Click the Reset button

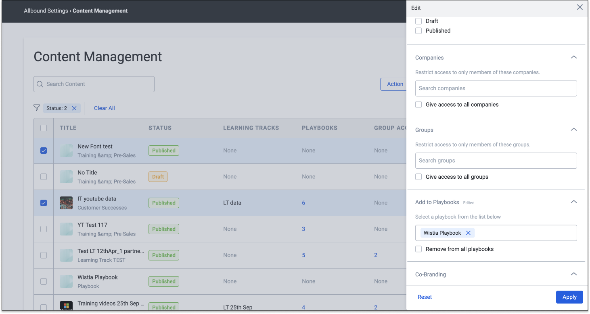[x=425, y=297]
